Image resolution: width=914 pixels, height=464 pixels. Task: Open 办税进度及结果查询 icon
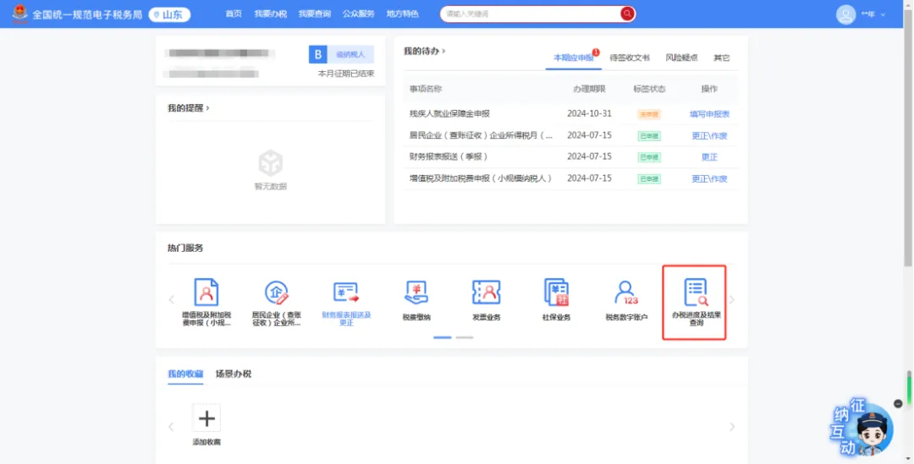(x=696, y=292)
